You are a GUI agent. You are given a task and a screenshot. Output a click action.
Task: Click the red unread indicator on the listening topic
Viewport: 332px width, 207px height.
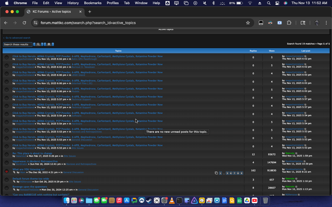coord(7,171)
